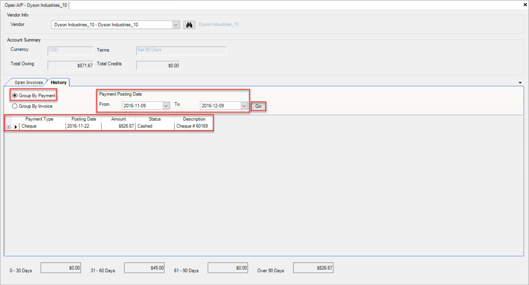
Task: Click the Cashed status cell
Action: [x=155, y=126]
